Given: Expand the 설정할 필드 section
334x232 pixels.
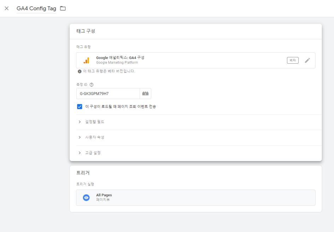Looking at the screenshot, I should coord(199,122).
